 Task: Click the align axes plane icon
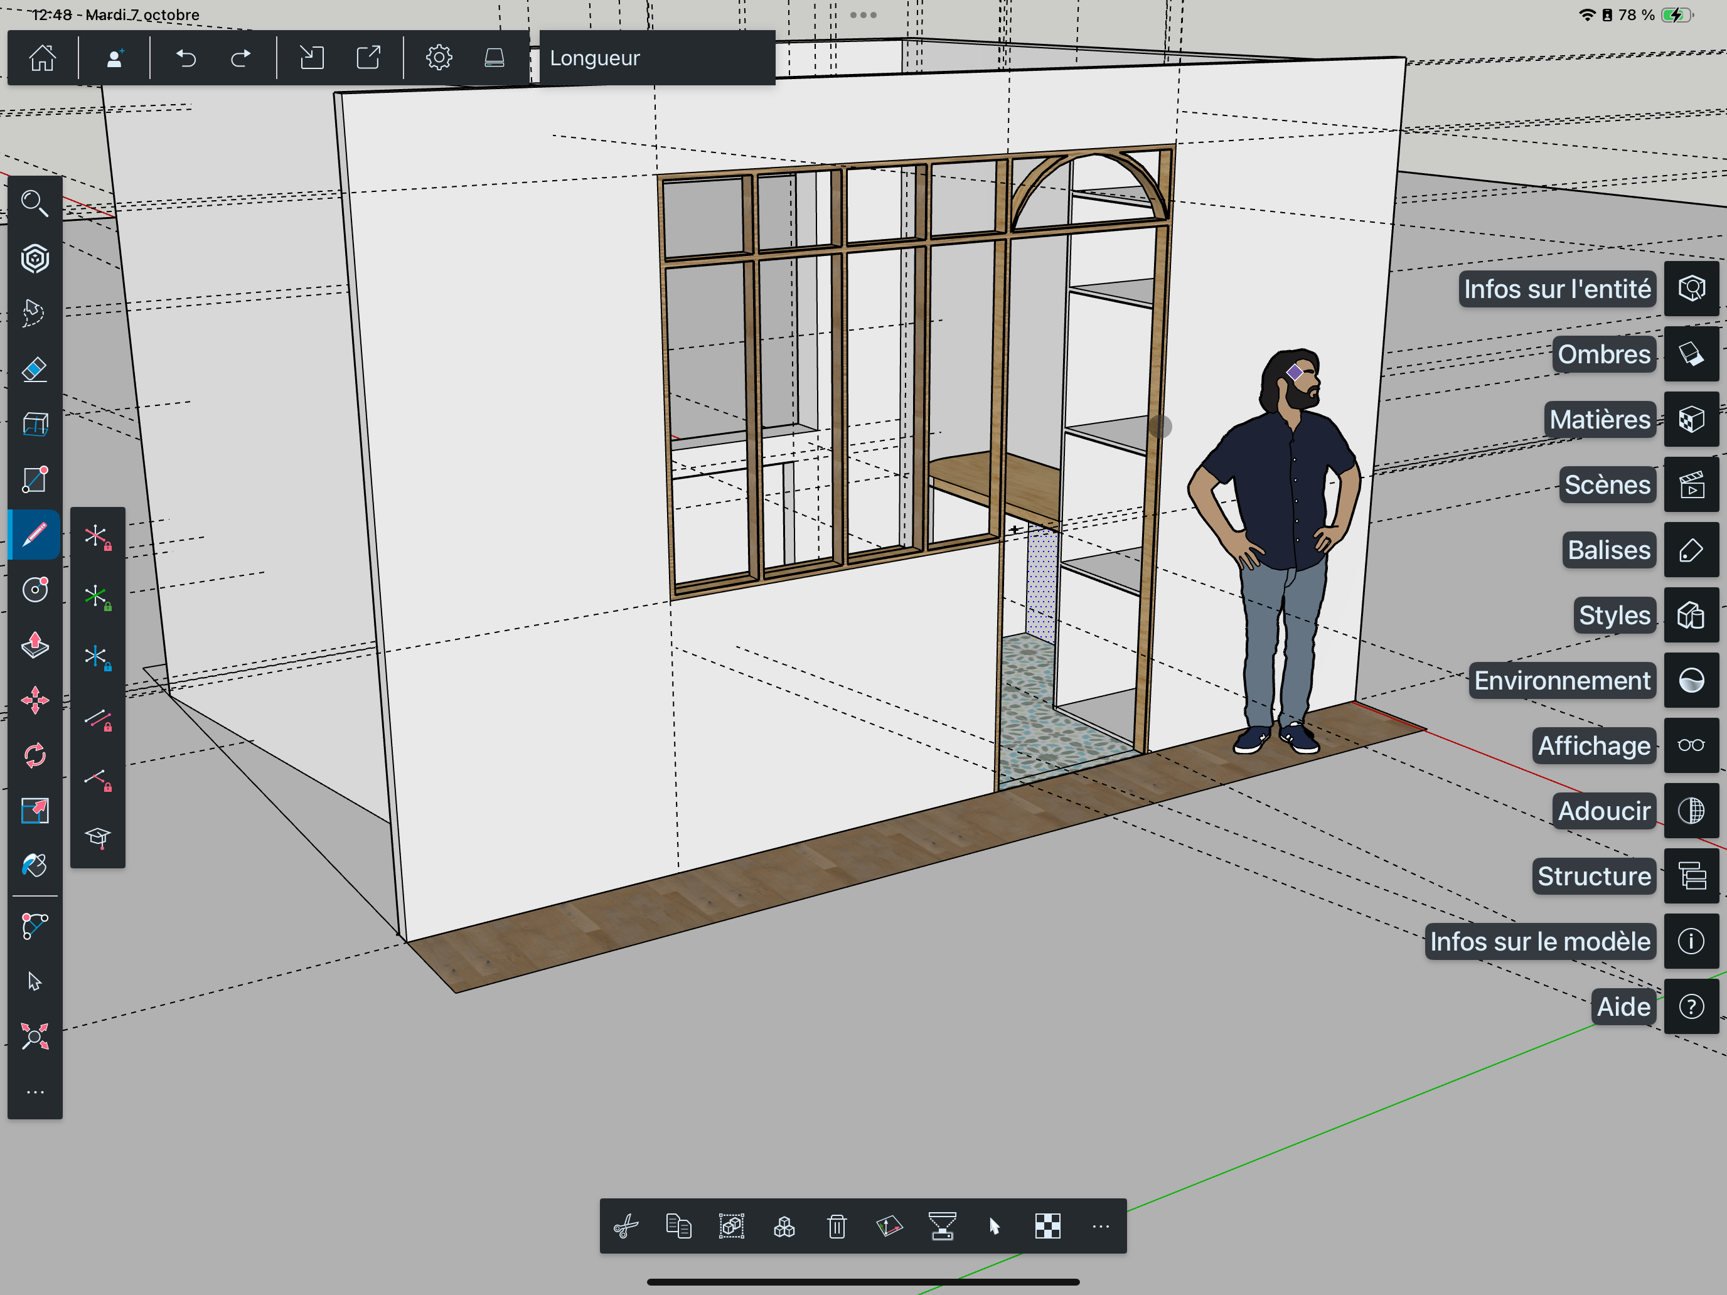(x=889, y=1227)
